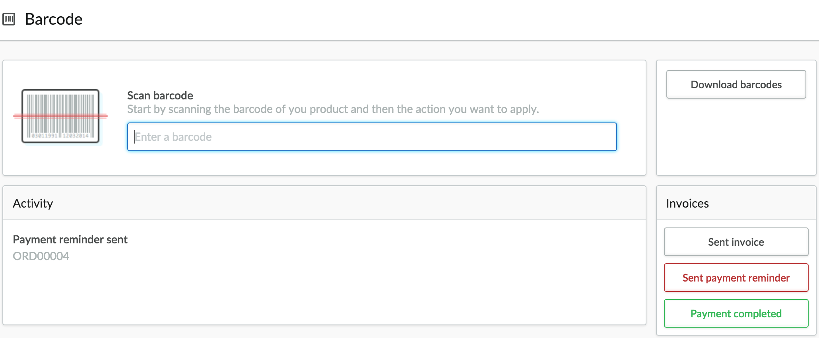Click order number ORD00004
819x338 pixels.
tap(41, 256)
